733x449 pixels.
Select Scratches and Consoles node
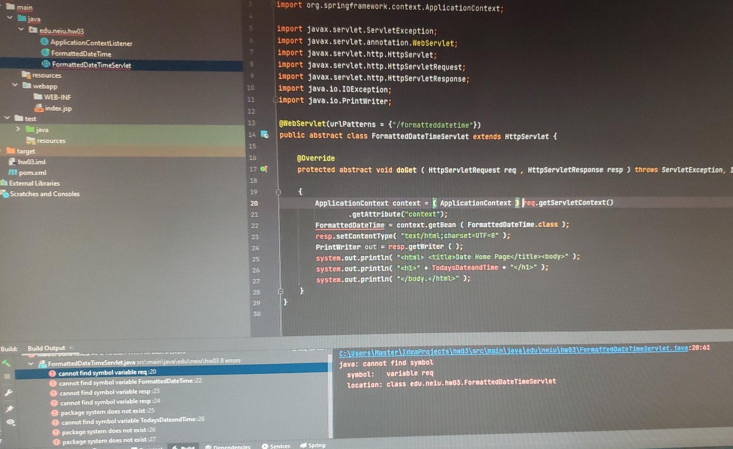(45, 194)
